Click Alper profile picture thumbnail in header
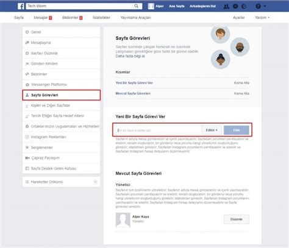 coord(151,6)
